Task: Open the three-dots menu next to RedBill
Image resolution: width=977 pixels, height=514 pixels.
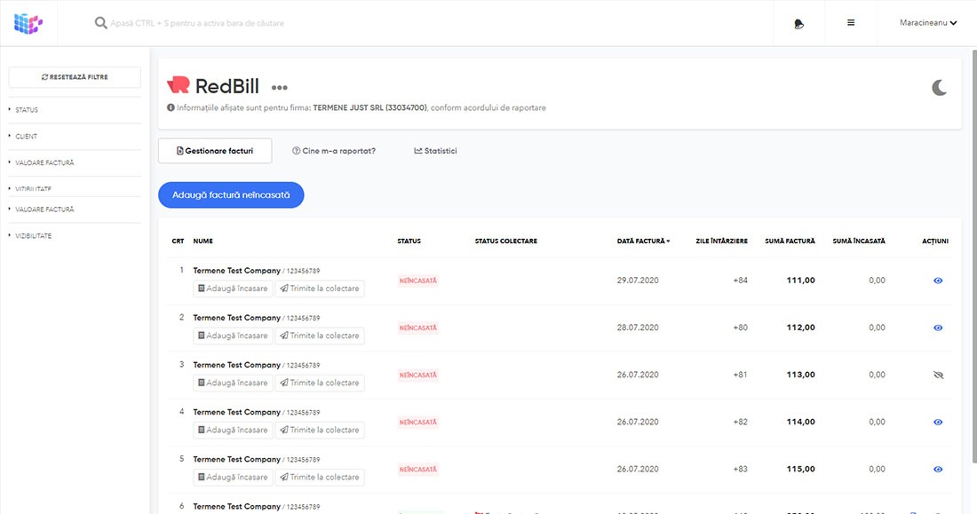Action: [280, 88]
